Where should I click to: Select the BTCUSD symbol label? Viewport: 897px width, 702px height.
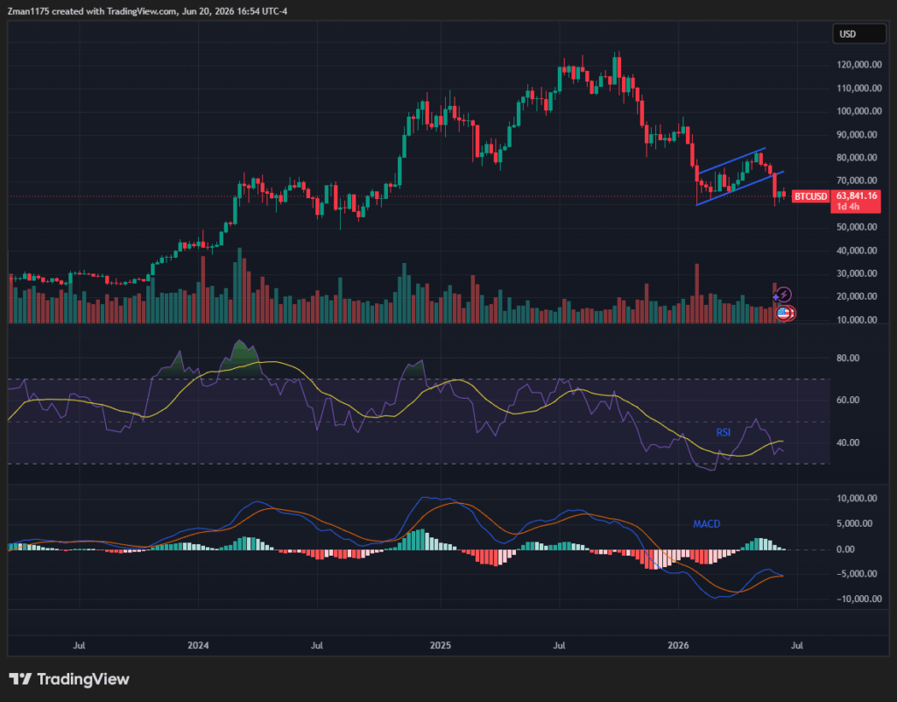[810, 196]
